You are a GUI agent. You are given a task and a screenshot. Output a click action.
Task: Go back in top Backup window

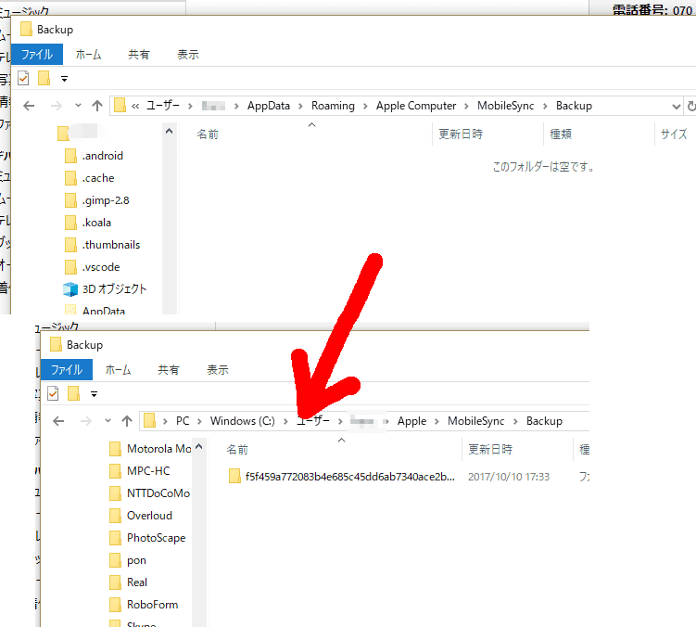(x=29, y=106)
